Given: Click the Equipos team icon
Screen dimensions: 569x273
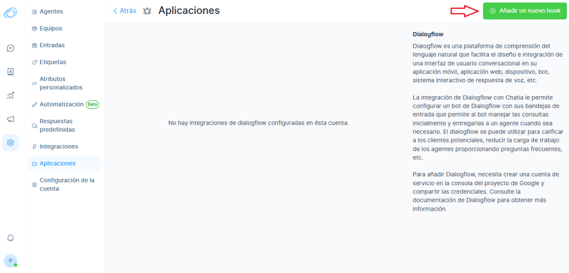Looking at the screenshot, I should point(34,28).
